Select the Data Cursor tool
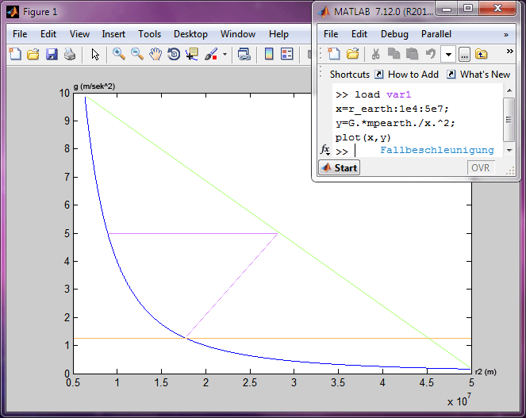Screen dimensions: 526x418 coord(192,54)
